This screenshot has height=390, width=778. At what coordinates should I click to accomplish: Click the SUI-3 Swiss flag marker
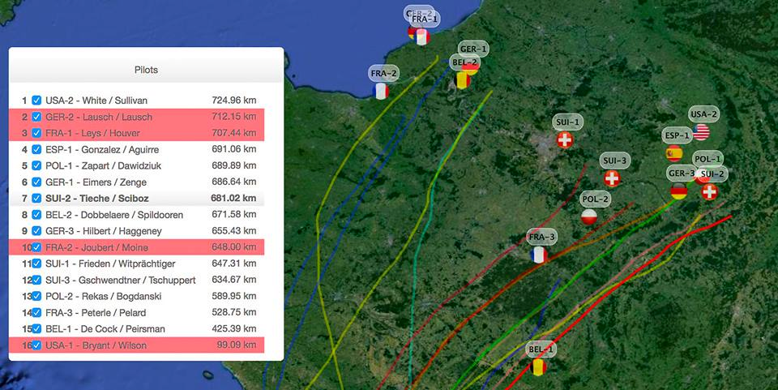coord(613,178)
